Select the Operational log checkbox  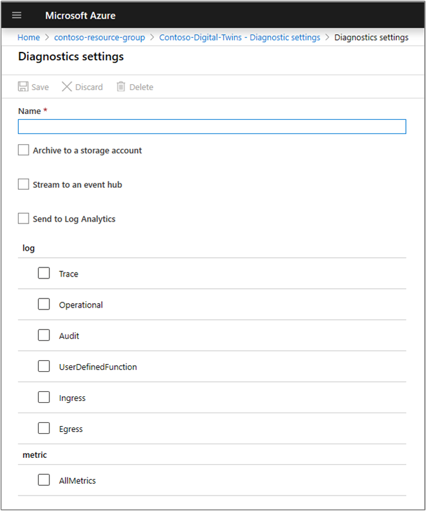(43, 304)
